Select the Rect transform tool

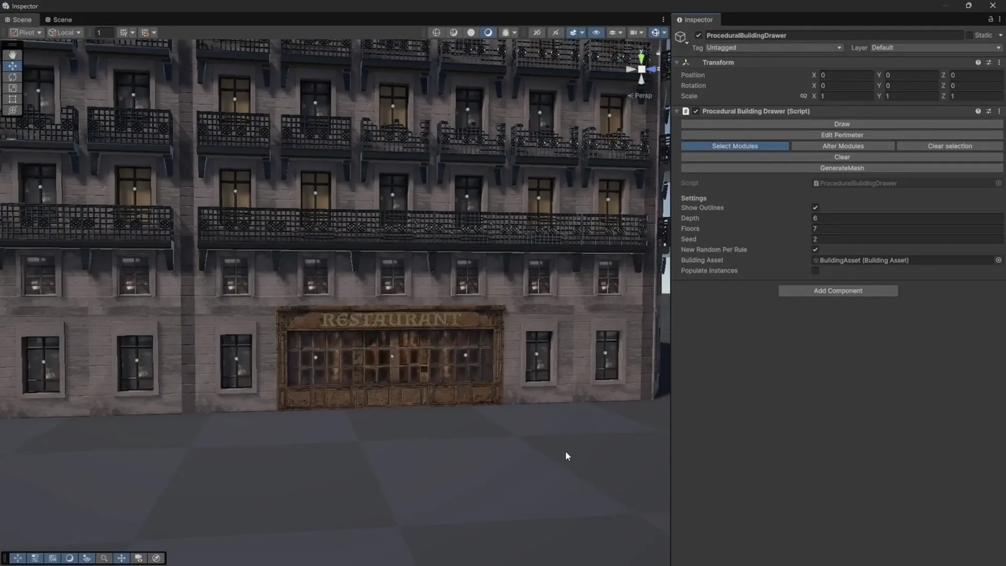[13, 99]
